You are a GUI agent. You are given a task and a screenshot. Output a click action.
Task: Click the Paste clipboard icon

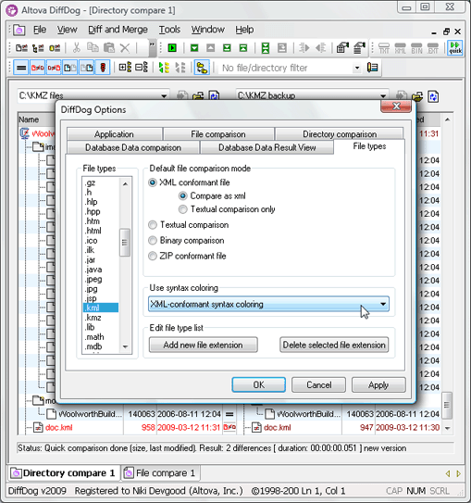(109, 48)
